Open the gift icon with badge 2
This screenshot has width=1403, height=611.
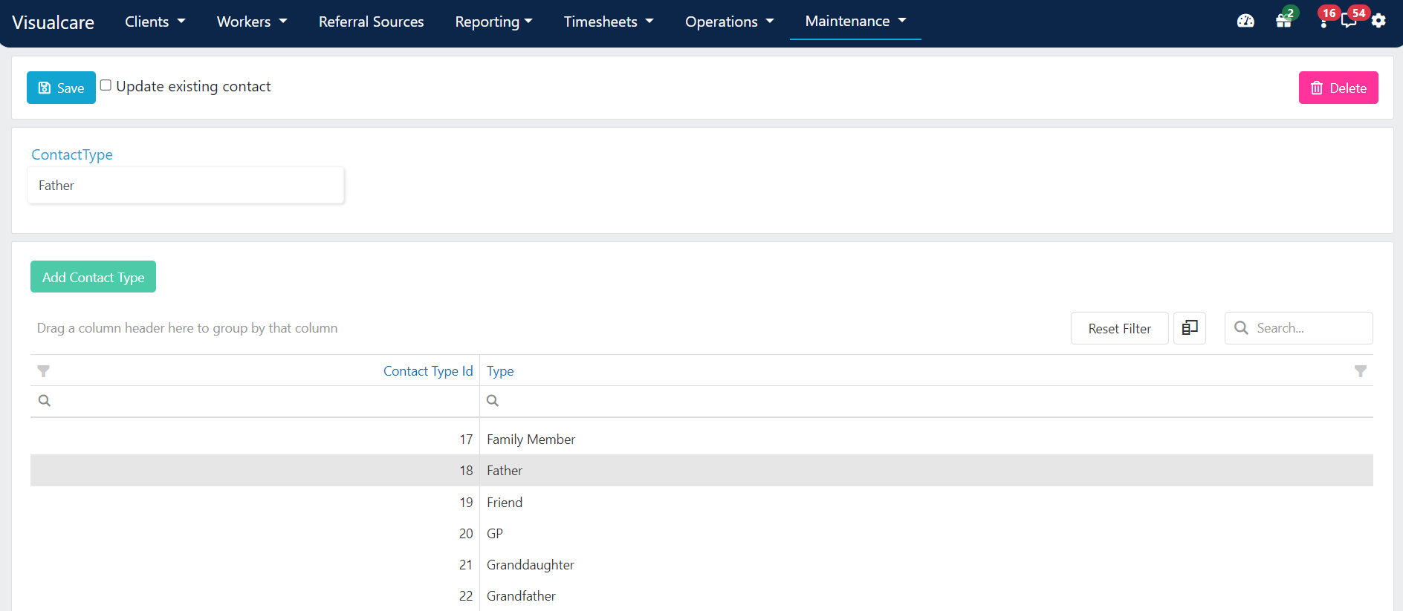pyautogui.click(x=1284, y=20)
